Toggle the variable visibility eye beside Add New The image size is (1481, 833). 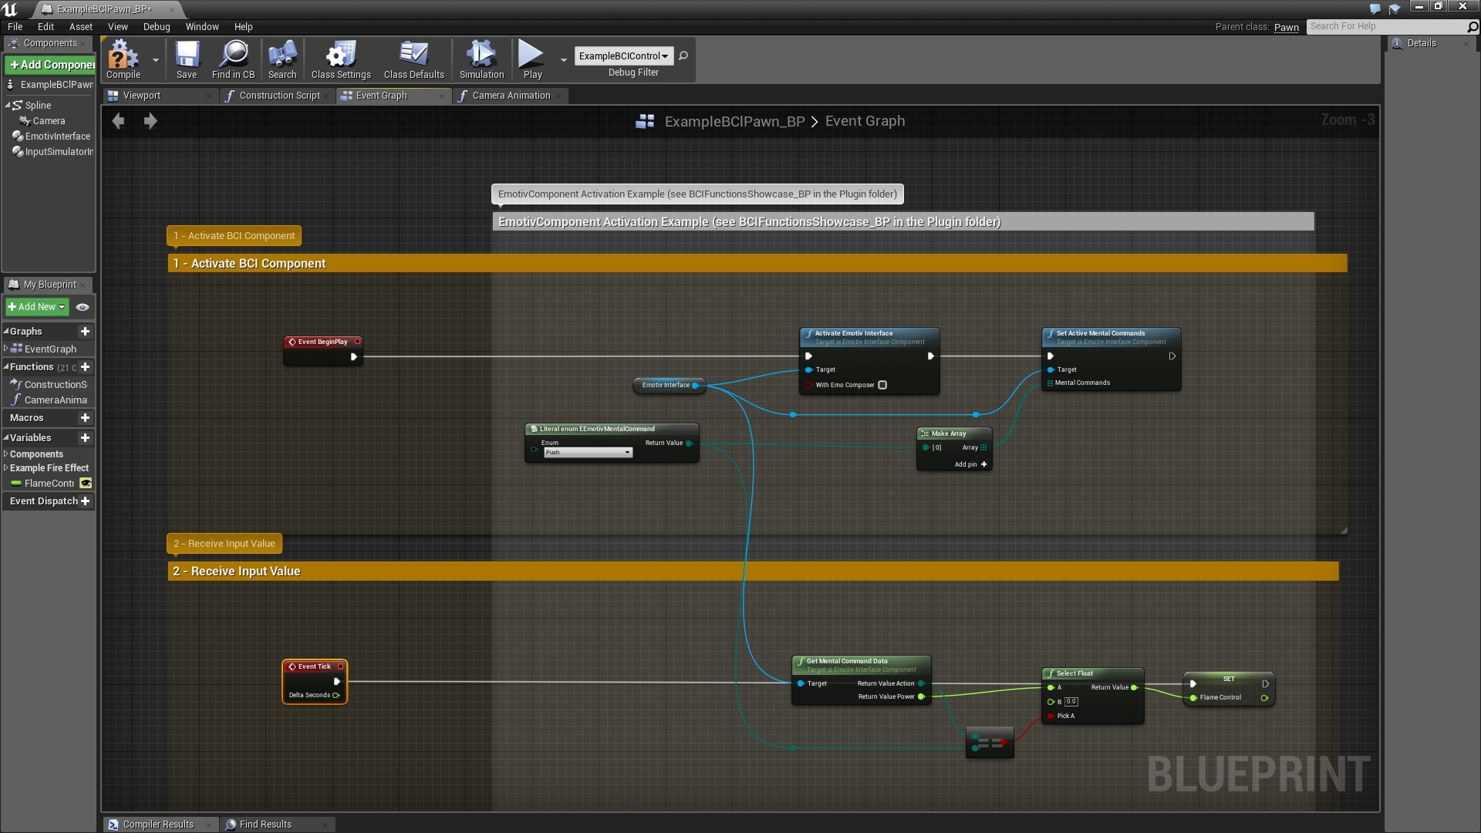[83, 307]
